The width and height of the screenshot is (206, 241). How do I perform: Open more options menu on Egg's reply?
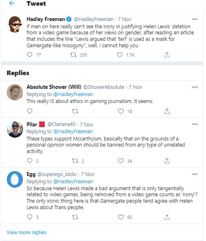195,174
